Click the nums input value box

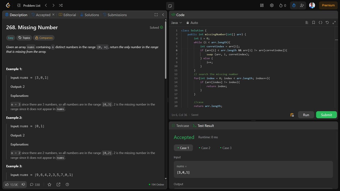pyautogui.click(x=253, y=169)
